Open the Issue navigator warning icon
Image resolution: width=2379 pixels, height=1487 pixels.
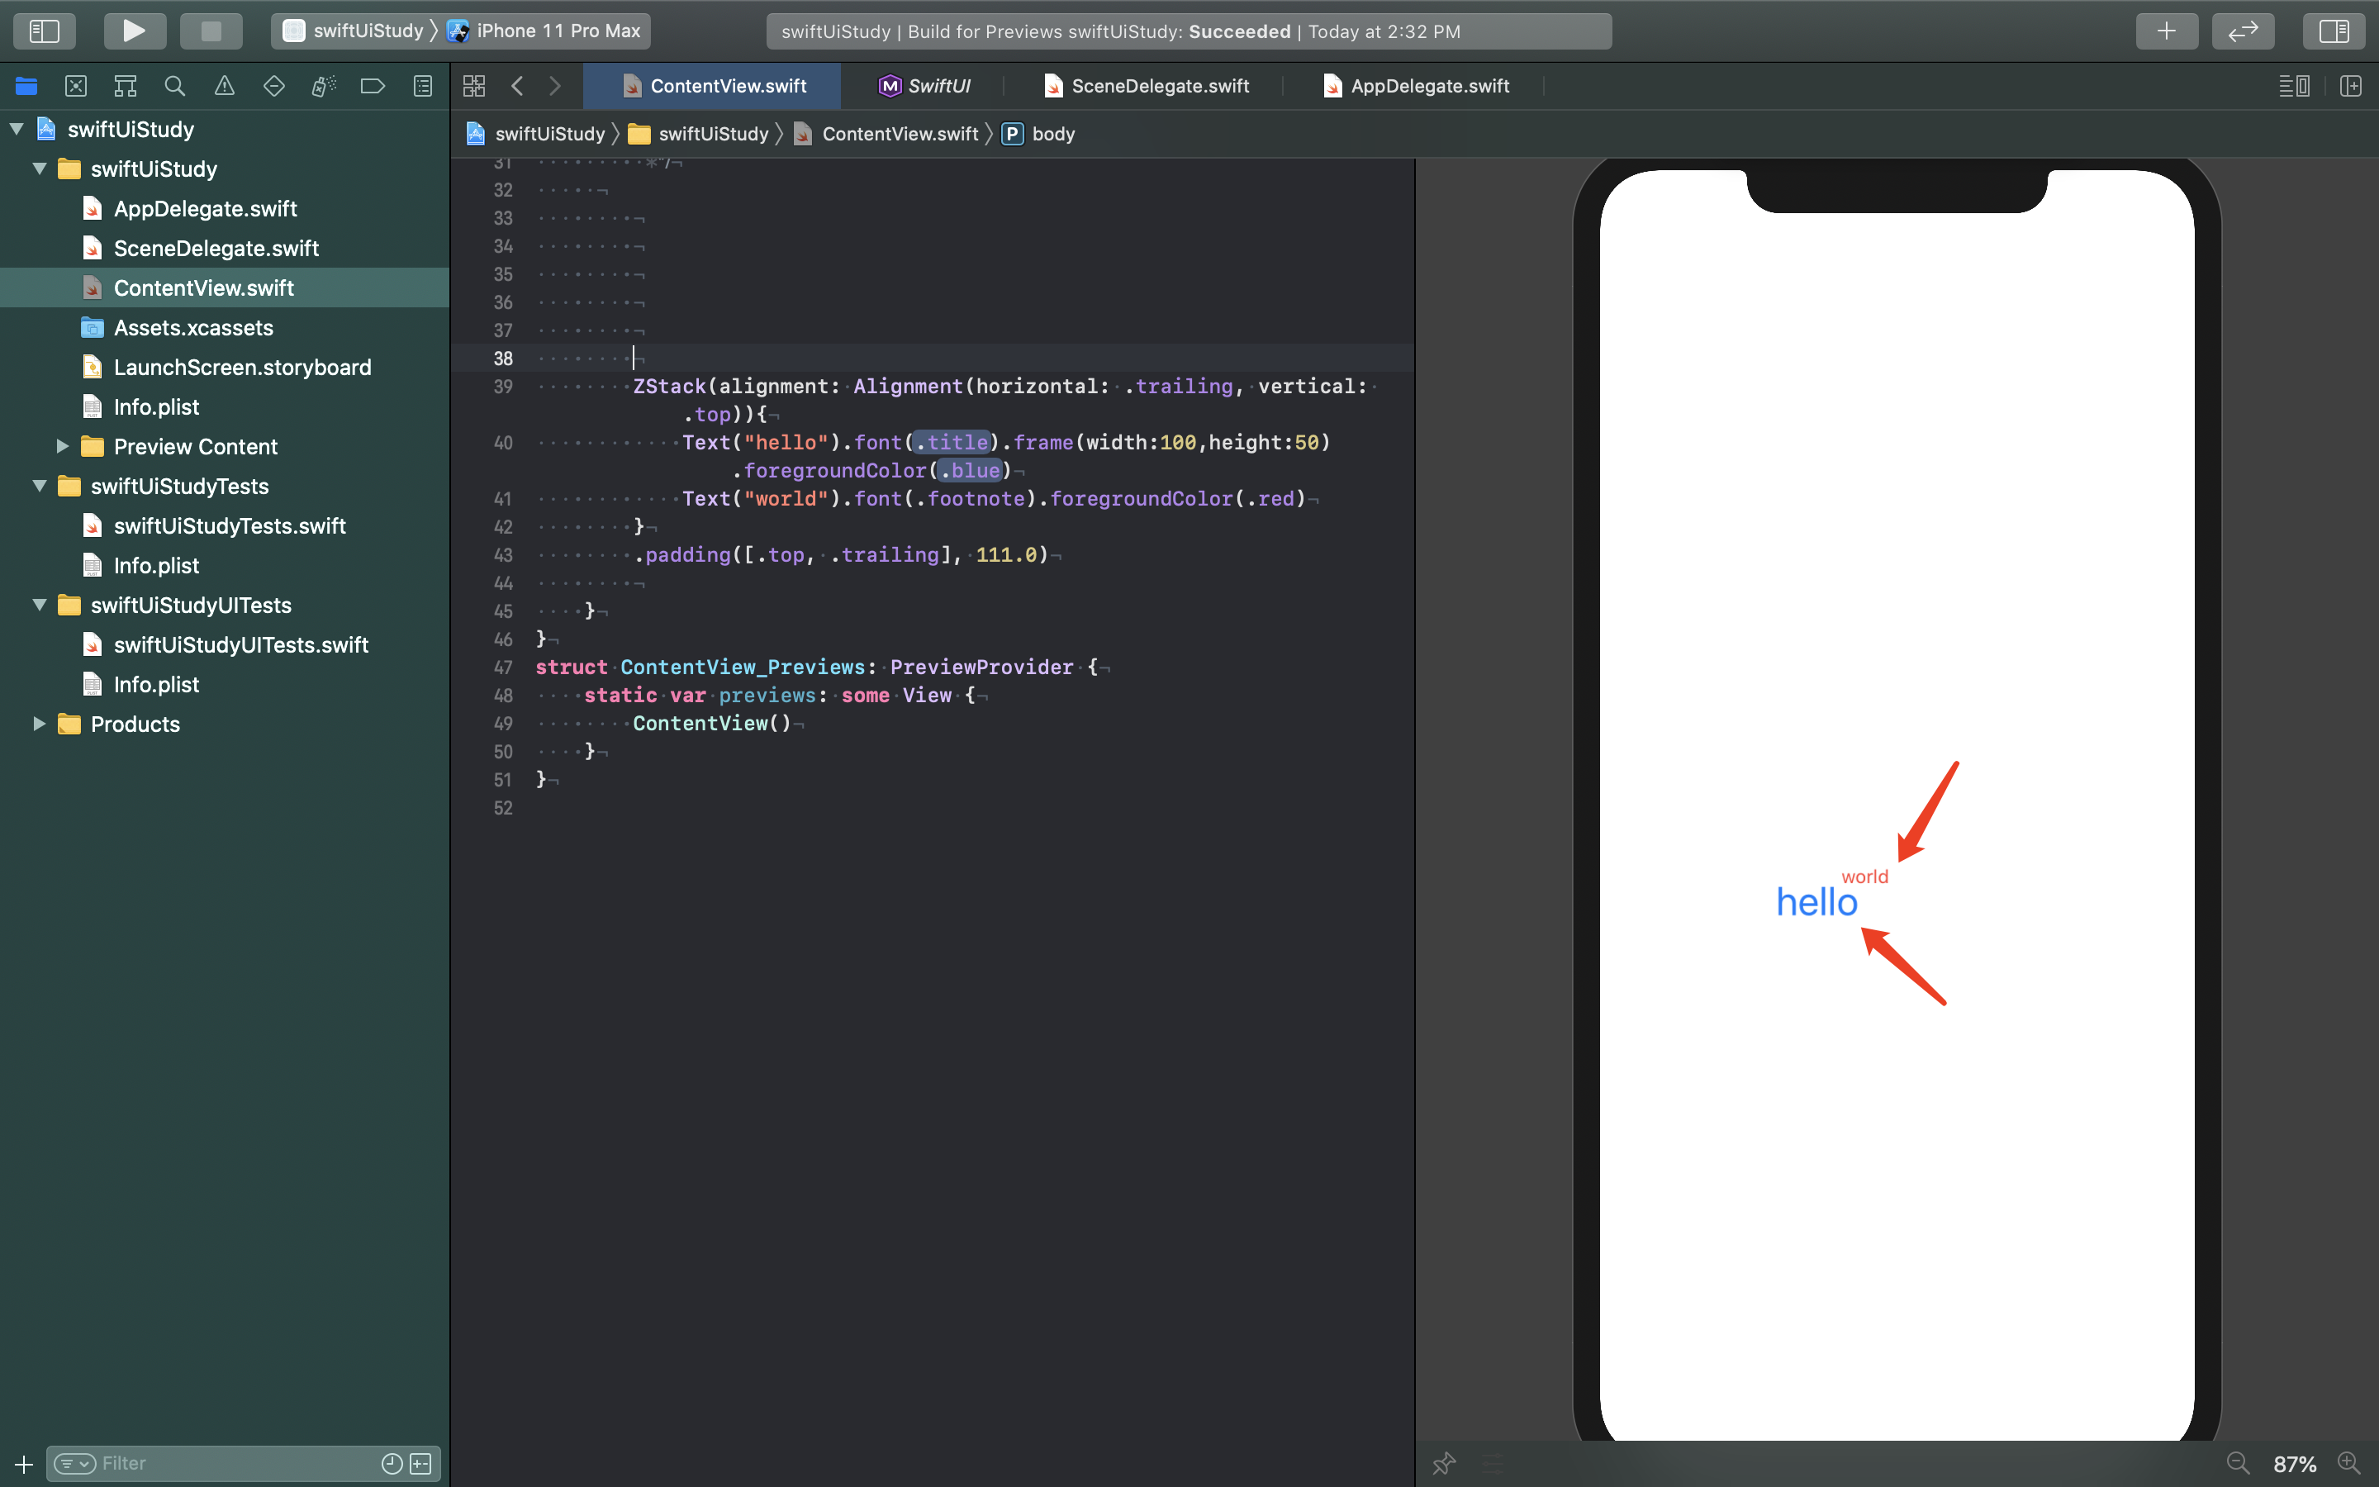(x=224, y=87)
